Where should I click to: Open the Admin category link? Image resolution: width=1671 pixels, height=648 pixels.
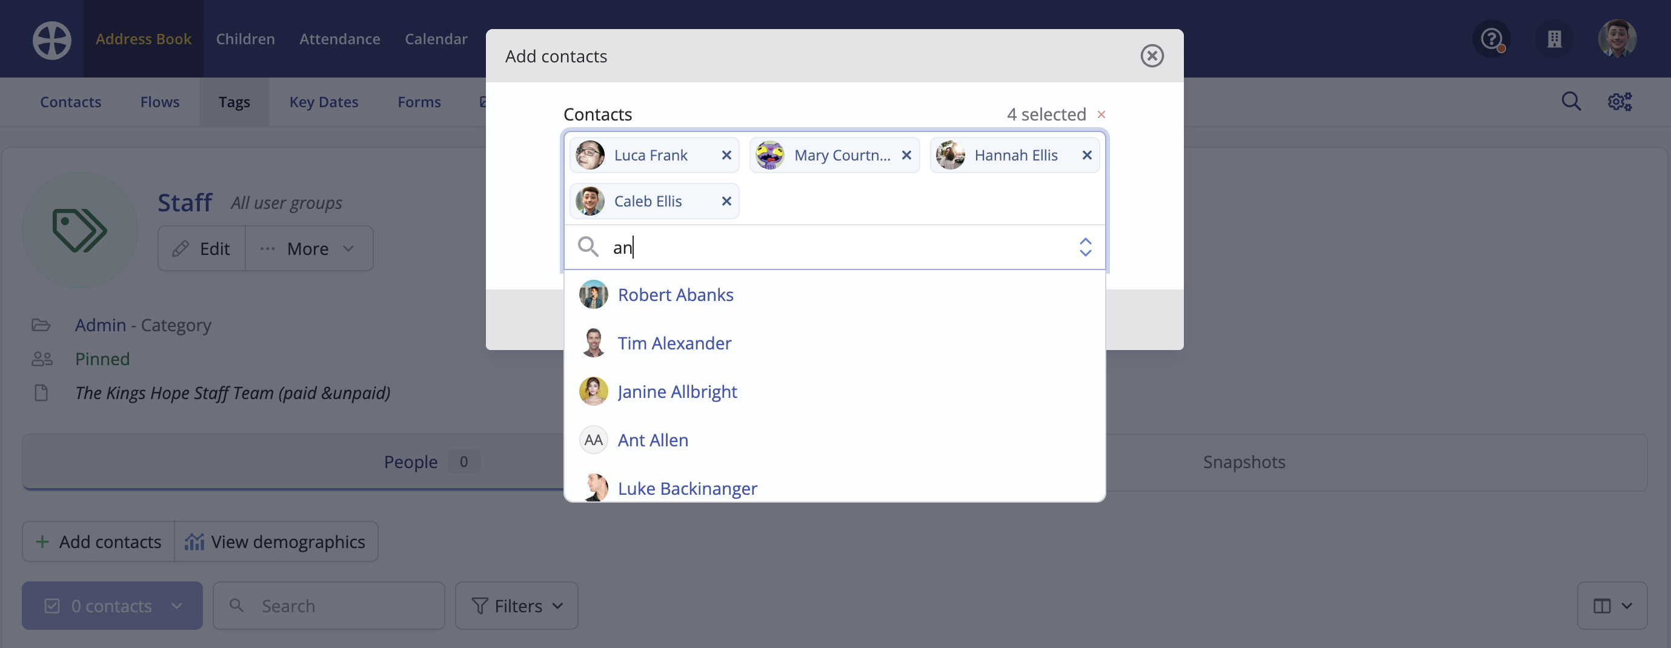coord(101,325)
